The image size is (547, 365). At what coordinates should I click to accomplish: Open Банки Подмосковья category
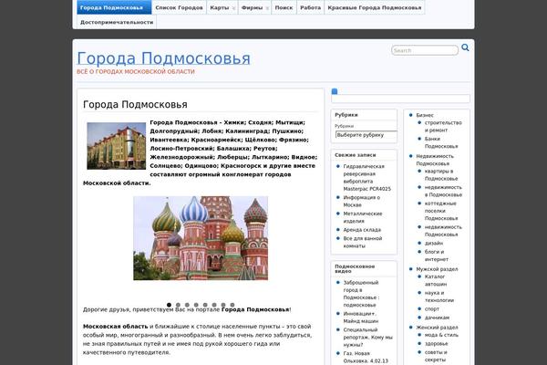pos(441,142)
